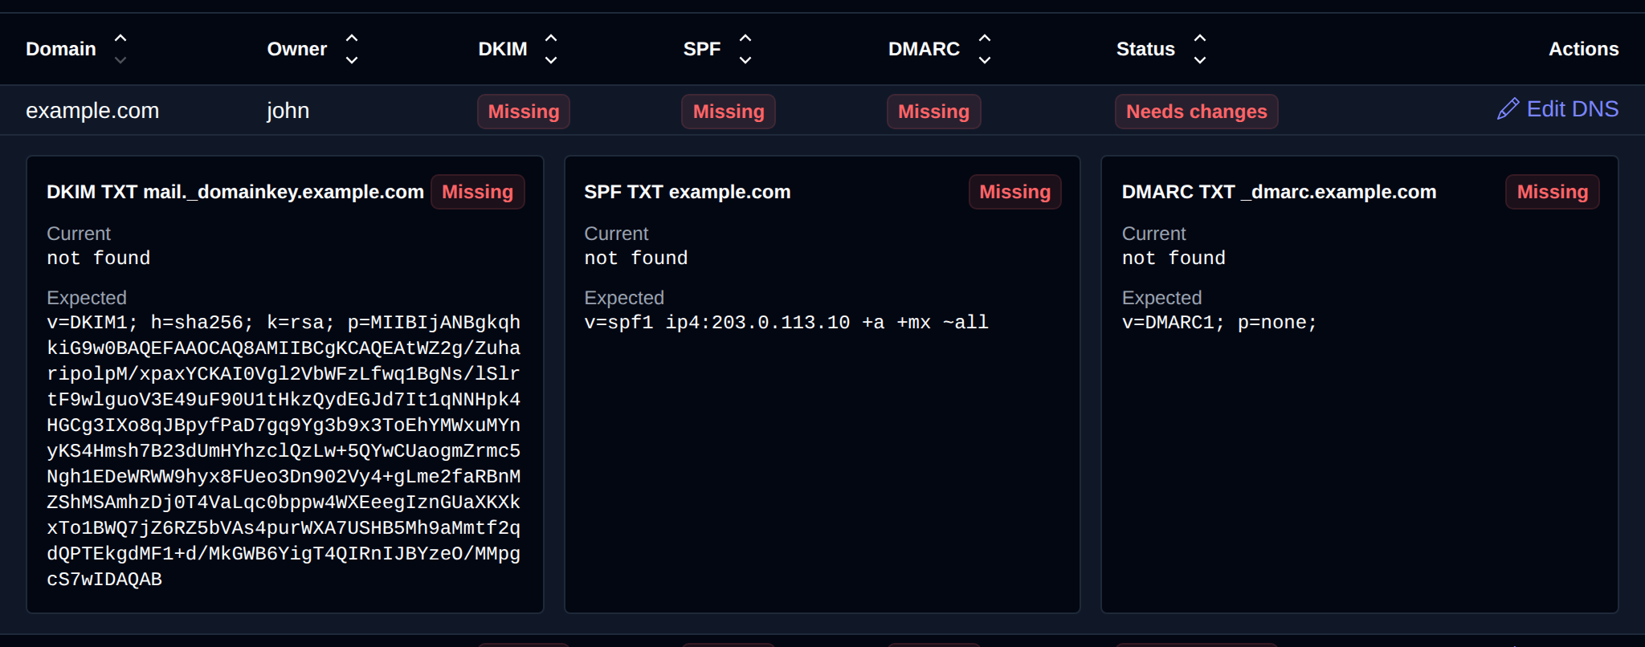Viewport: 1645px width, 647px height.
Task: Sort by SPF column arrows
Action: click(745, 49)
